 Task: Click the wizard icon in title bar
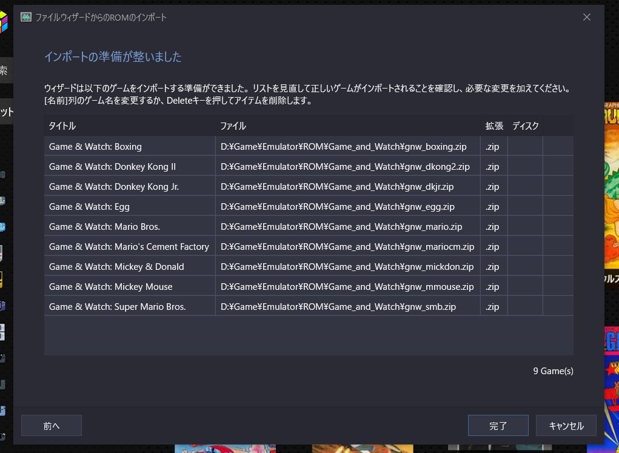click(26, 17)
